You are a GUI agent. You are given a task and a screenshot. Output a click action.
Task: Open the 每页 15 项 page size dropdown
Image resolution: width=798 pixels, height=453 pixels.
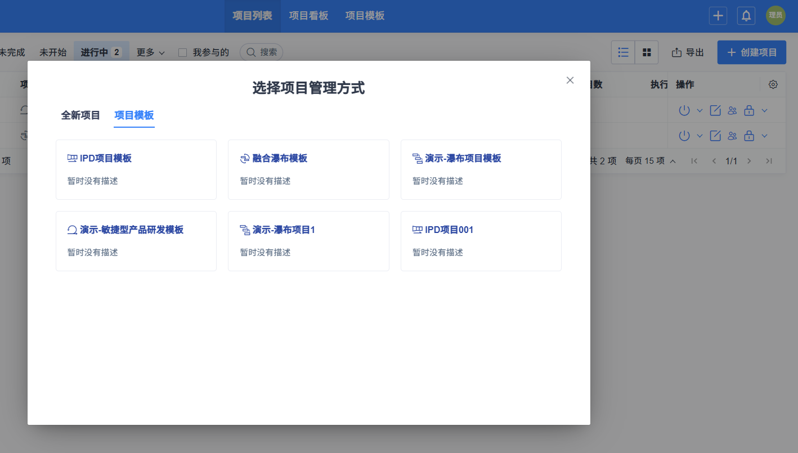click(651, 161)
